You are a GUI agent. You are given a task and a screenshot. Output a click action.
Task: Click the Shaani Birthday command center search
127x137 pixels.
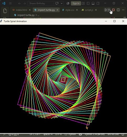pyautogui.click(x=41, y=3)
